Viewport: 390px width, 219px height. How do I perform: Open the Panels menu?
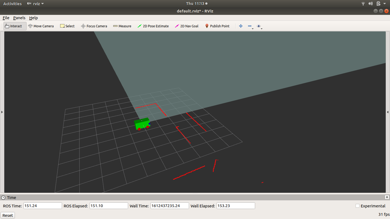coord(19,18)
